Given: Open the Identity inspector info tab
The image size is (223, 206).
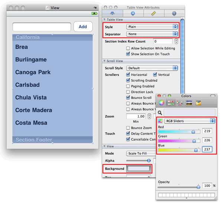Looking at the screenshot, I should tap(174, 13).
